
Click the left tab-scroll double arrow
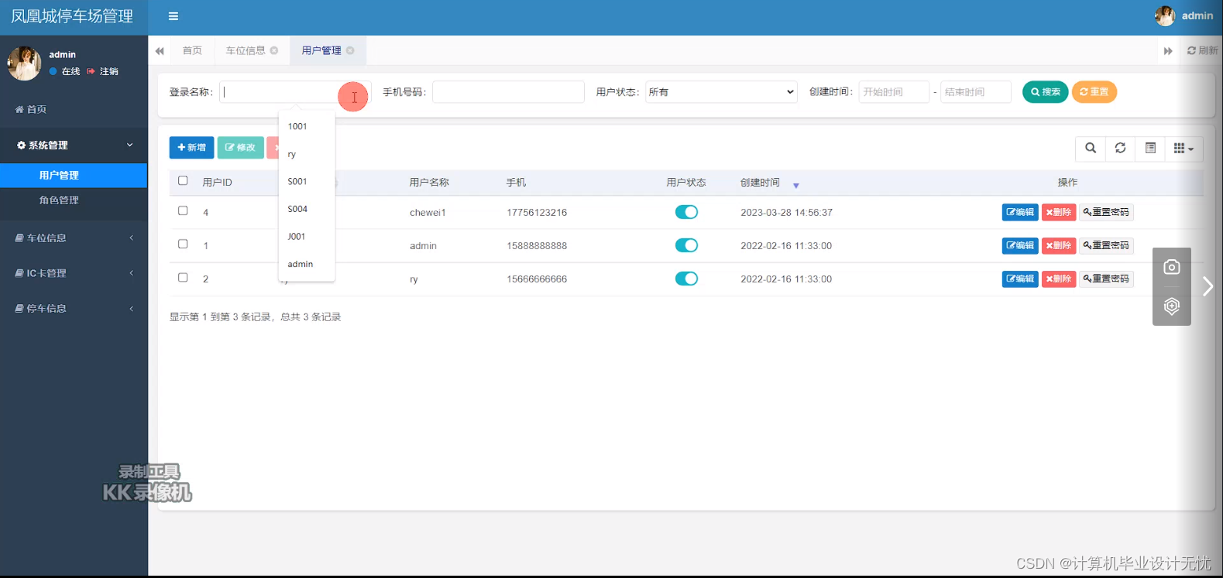[160, 51]
